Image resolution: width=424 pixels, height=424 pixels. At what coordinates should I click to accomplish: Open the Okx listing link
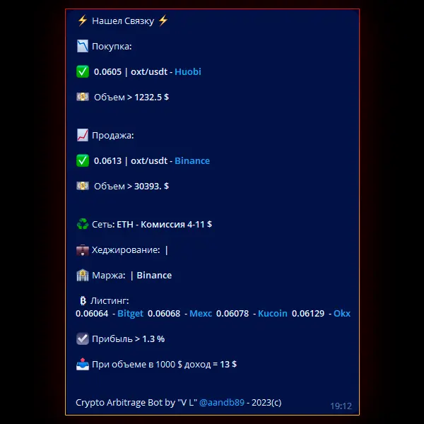click(342, 313)
